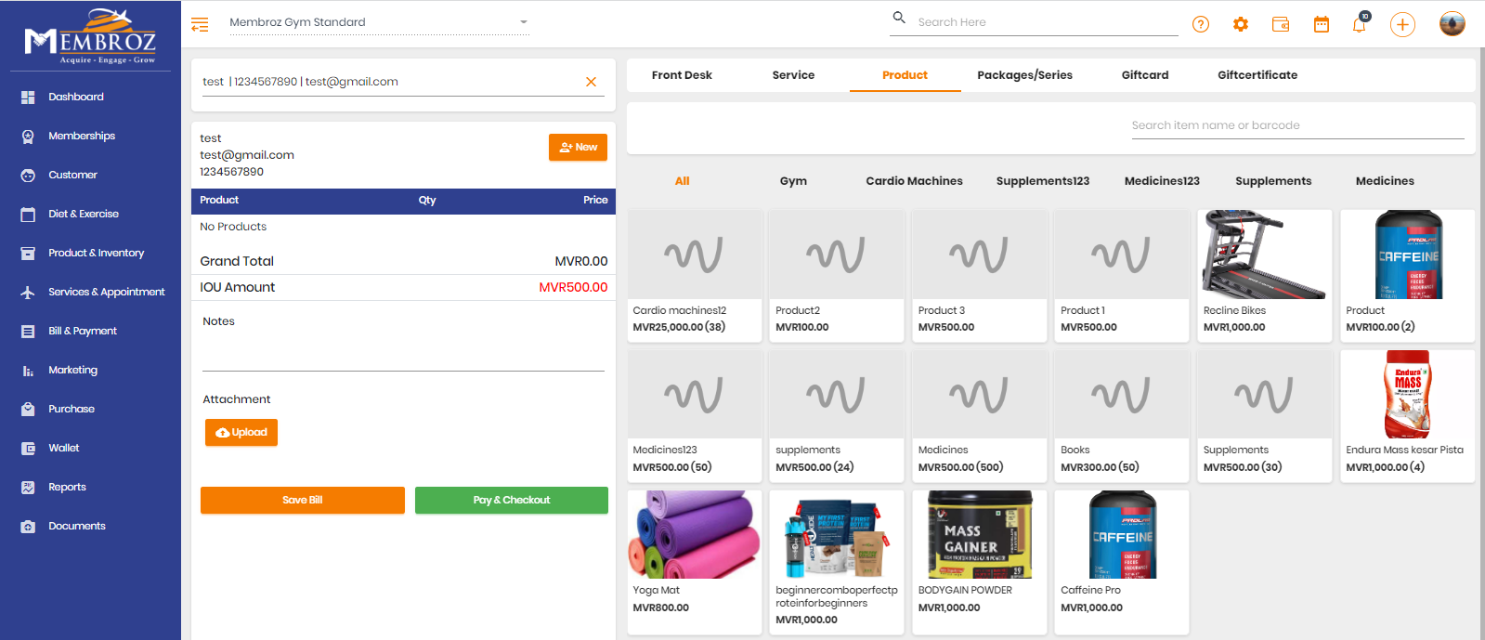Switch to the Service tab
The image size is (1485, 640).
point(793,75)
